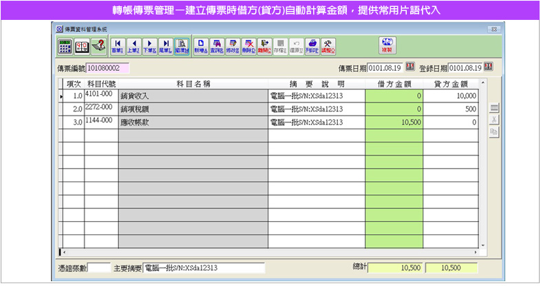This screenshot has width=541, height=286.
Task: Go to next record (下筆)
Action: coord(149,47)
